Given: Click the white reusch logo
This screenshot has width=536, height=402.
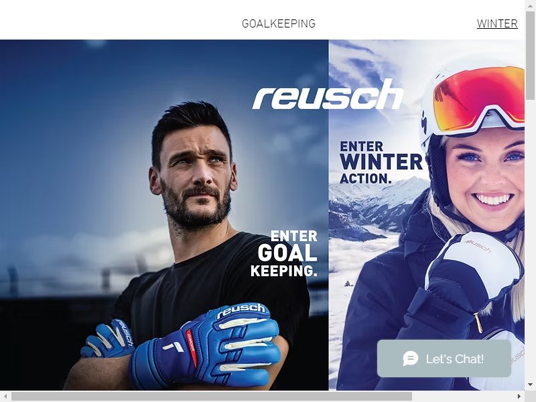Looking at the screenshot, I should 328,94.
